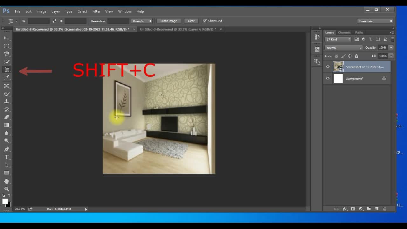This screenshot has height=229, width=407.
Task: Toggle the Show Grid checkbox
Action: click(205, 21)
